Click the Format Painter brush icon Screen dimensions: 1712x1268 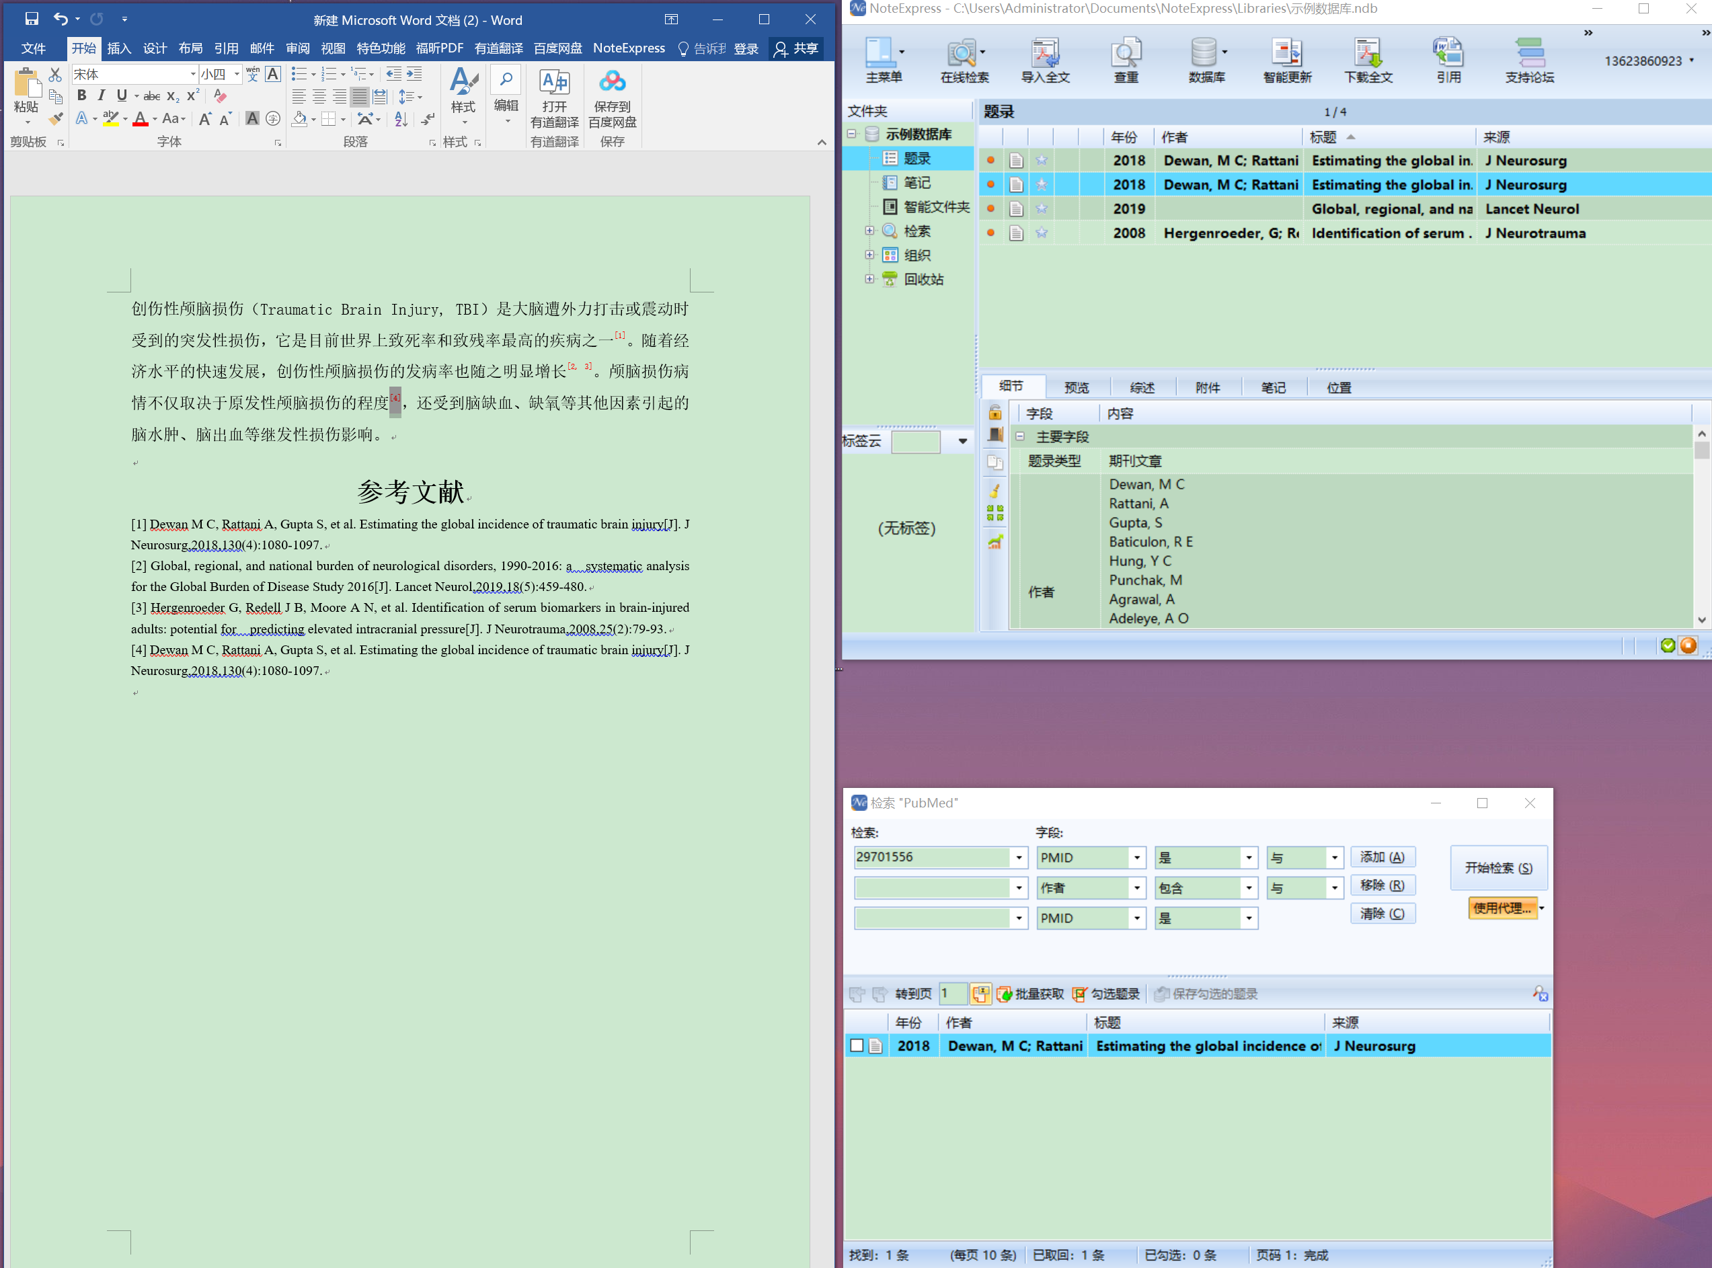point(55,118)
